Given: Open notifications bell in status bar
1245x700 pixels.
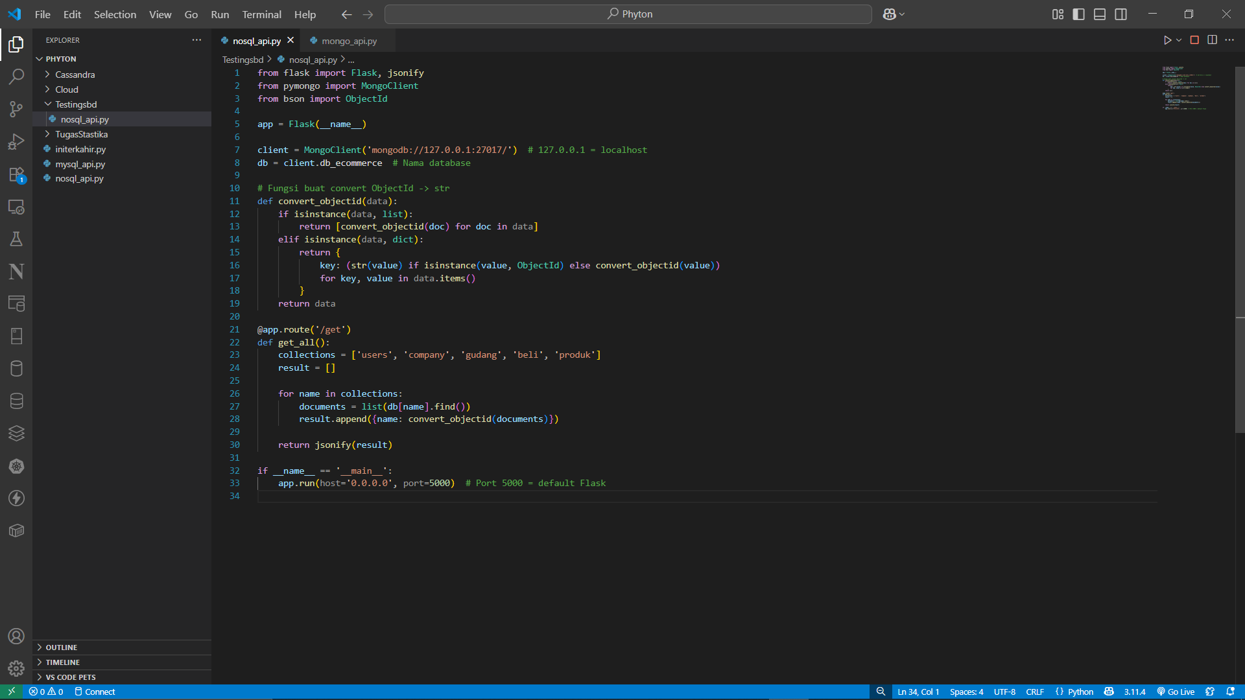Looking at the screenshot, I should pos(1230,692).
